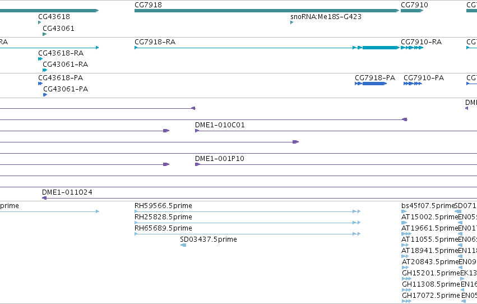
Task: Click the bs45f07.5prime EST label
Action: [428, 206]
